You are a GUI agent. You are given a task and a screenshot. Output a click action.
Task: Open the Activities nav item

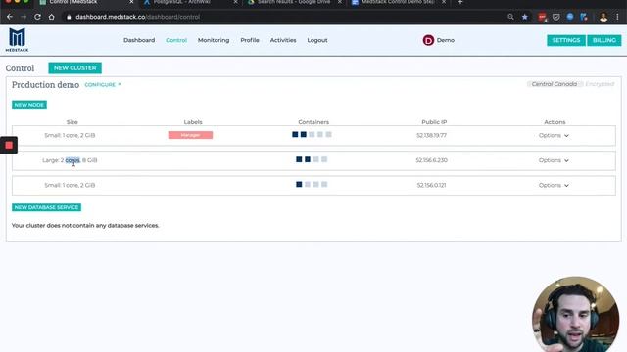coord(283,40)
